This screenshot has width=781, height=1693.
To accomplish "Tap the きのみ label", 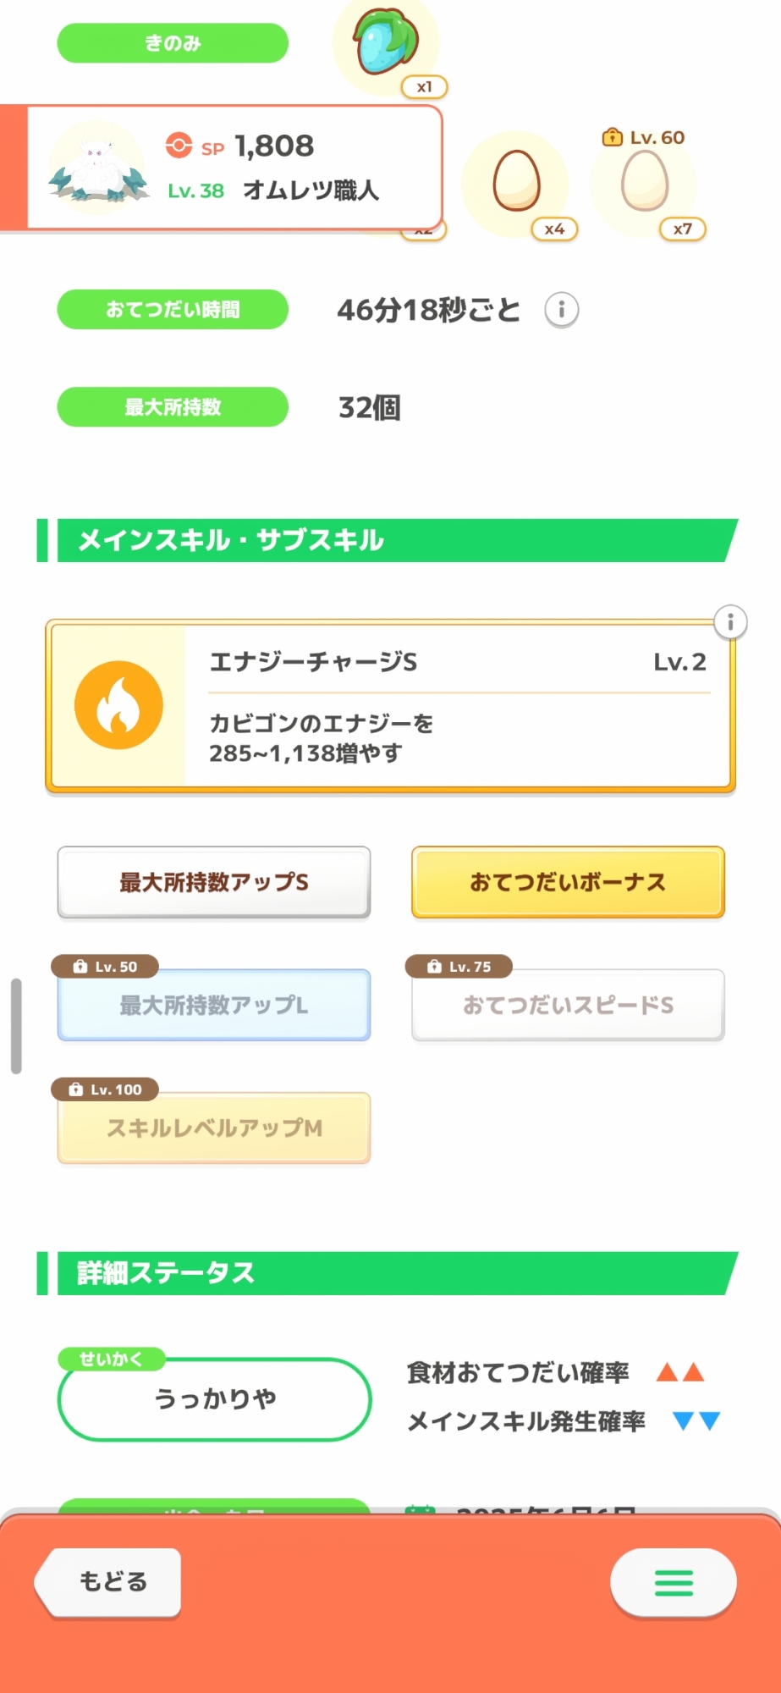I will click(x=173, y=43).
